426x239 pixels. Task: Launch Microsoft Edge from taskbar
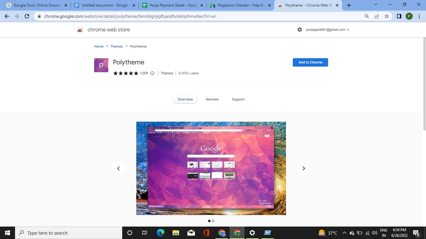(161, 233)
